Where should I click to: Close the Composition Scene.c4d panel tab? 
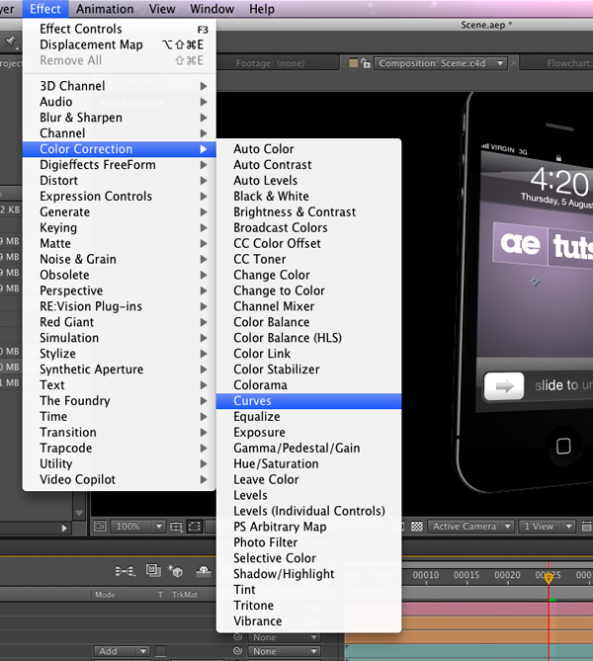pyautogui.click(x=514, y=63)
